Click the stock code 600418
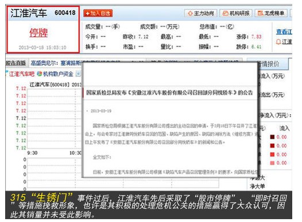Image resolution: width=302 pixels, height=222 pixels. [65, 13]
